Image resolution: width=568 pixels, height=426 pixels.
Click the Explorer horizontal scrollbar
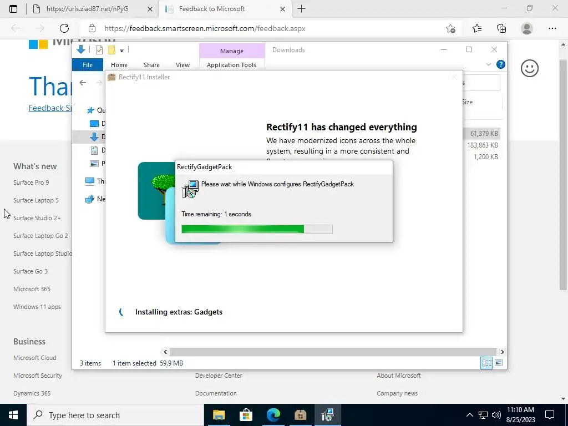[x=333, y=352]
